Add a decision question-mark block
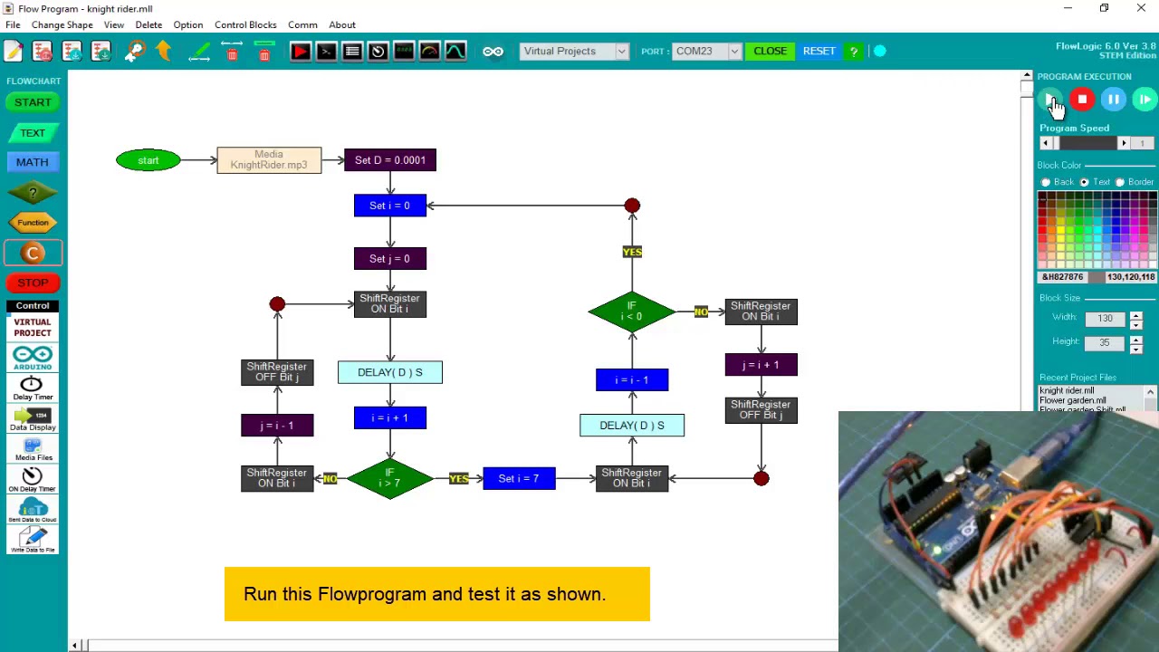The width and height of the screenshot is (1159, 652). click(x=33, y=193)
